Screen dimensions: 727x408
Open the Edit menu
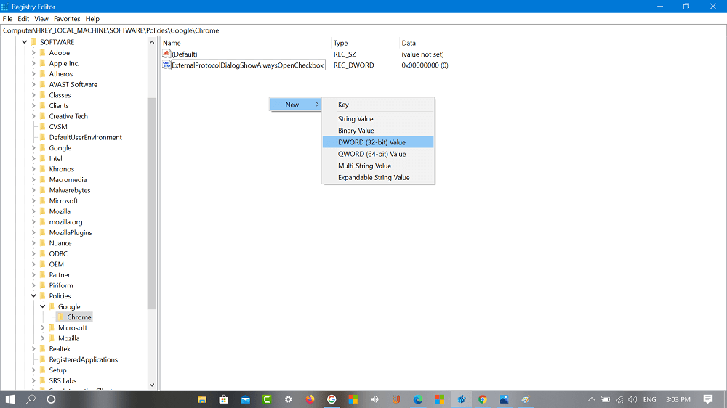tap(23, 19)
